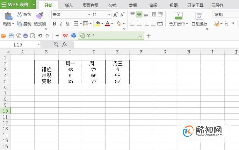The width and height of the screenshot is (239, 150).
Task: Apply cell borders icon
Action: 76,23
